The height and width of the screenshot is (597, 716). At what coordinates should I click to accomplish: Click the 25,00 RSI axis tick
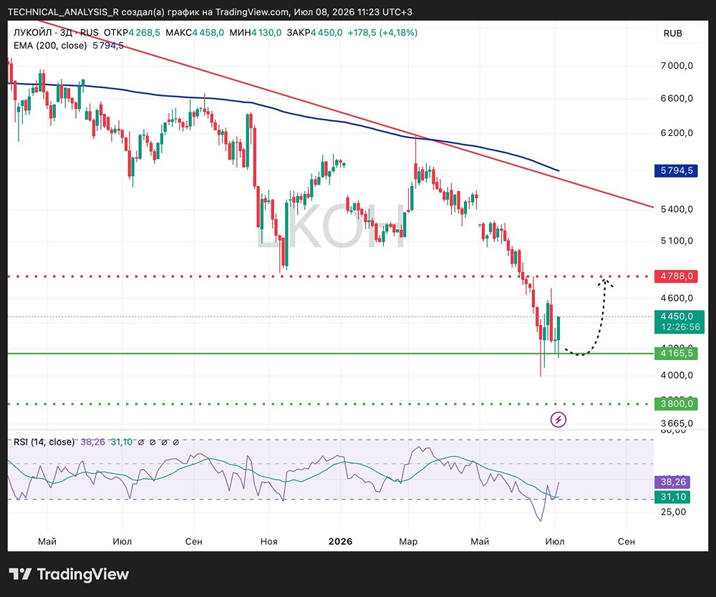673,512
